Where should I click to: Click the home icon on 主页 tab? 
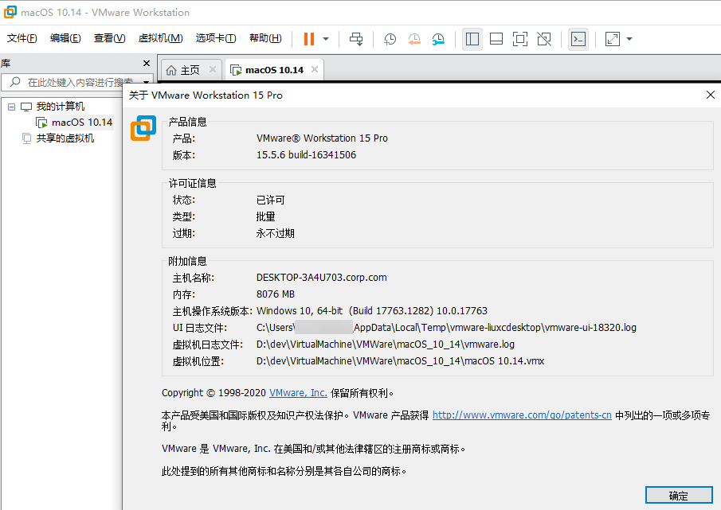pos(171,70)
